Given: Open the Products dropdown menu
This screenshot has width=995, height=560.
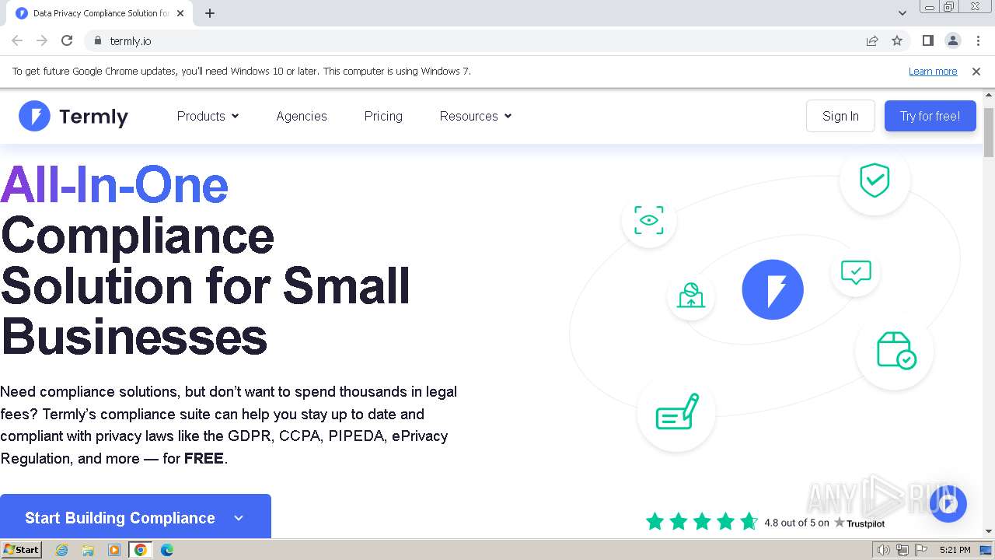Looking at the screenshot, I should pos(208,116).
